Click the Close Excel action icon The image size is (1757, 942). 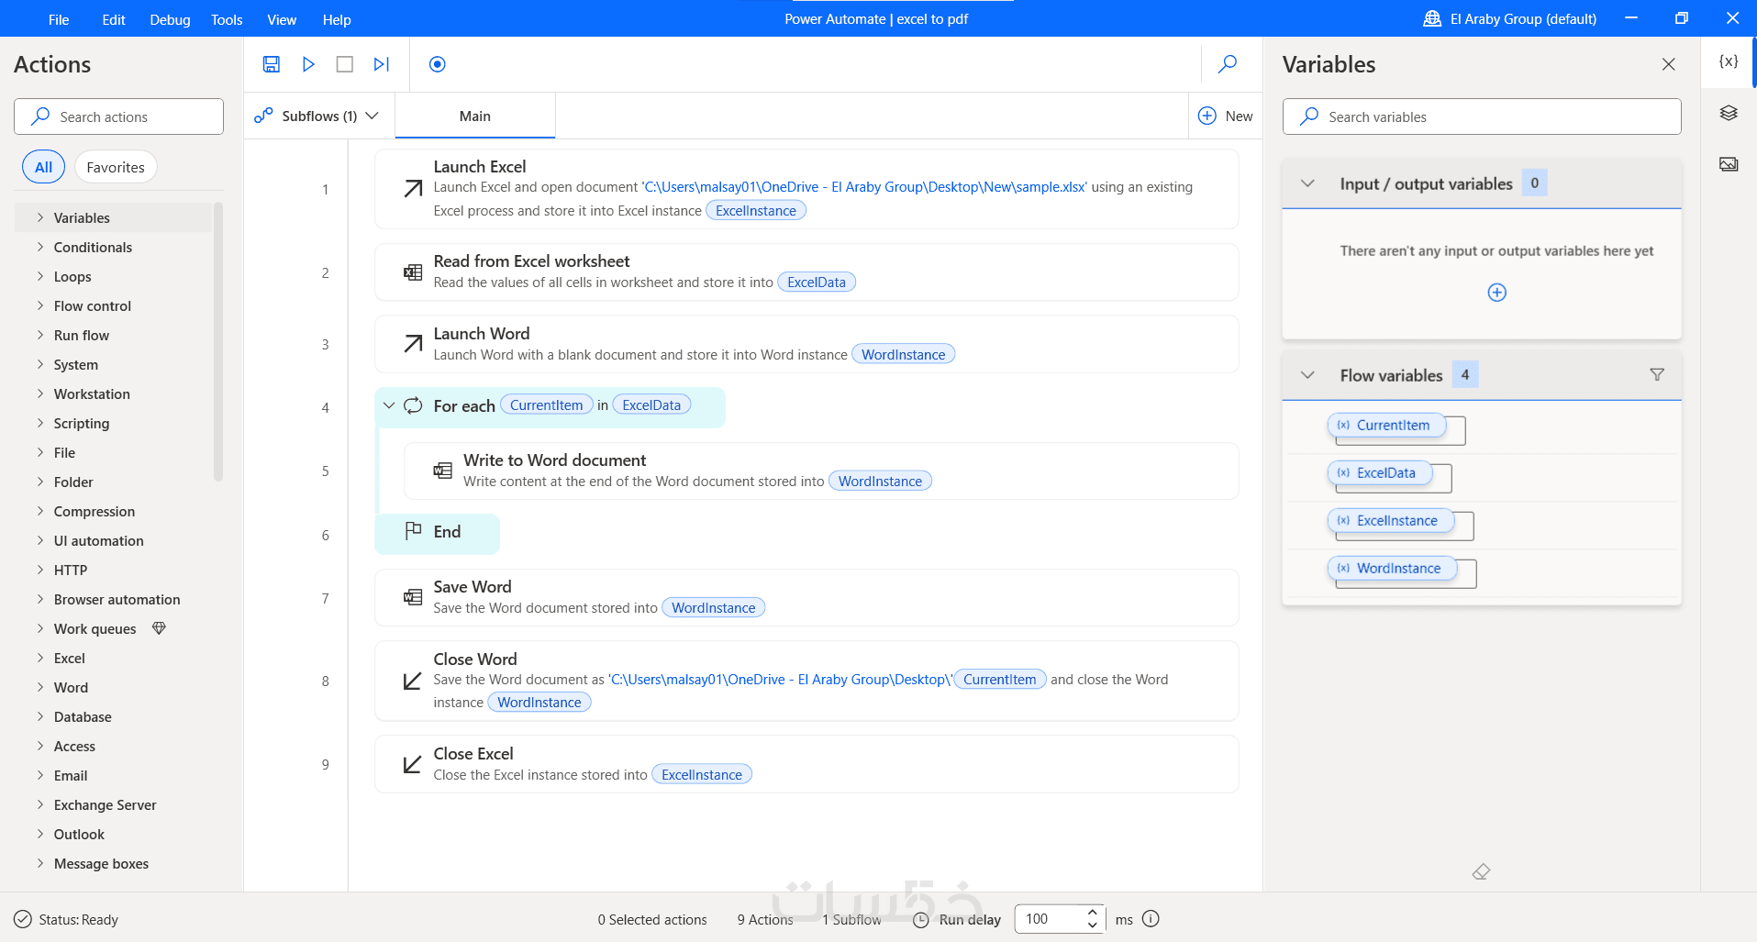point(413,764)
